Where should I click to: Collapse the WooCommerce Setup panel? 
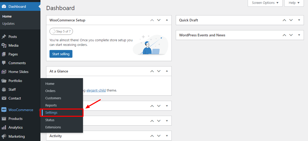coord(167,20)
